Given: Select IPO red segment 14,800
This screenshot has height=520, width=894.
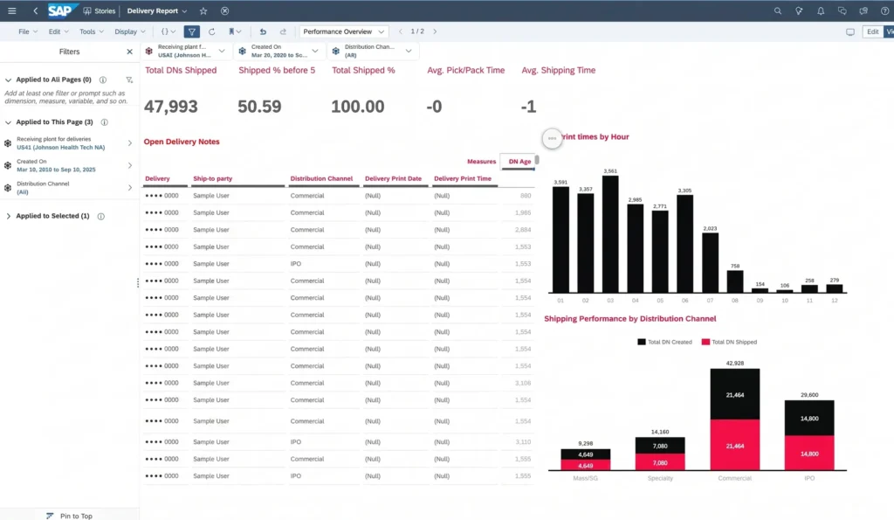Looking at the screenshot, I should pyautogui.click(x=809, y=454).
